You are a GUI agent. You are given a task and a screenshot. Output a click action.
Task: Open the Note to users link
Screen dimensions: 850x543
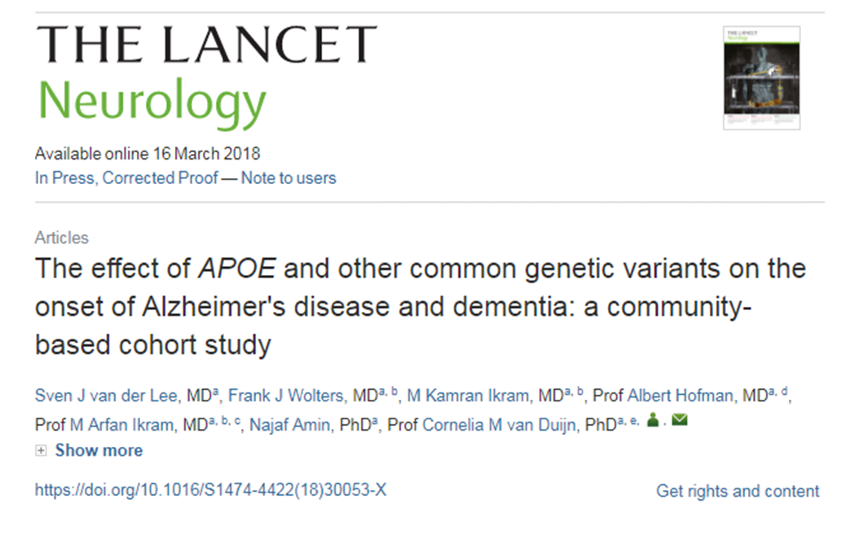coord(287,177)
